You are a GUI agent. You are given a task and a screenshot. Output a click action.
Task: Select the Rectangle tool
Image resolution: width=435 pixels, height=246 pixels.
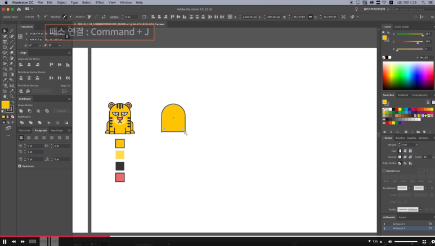tap(5, 47)
